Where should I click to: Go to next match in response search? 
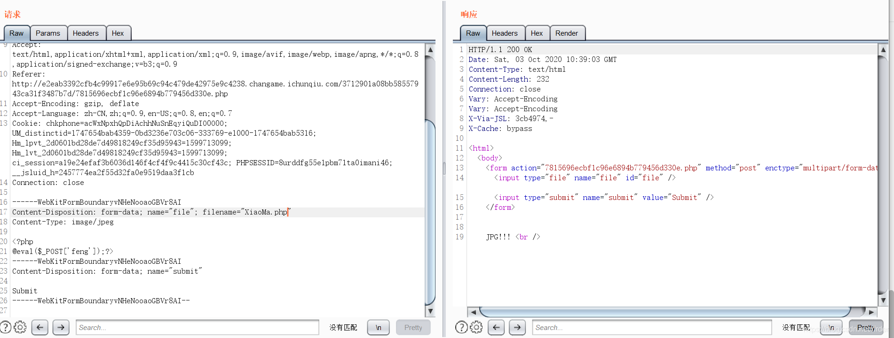coord(517,327)
